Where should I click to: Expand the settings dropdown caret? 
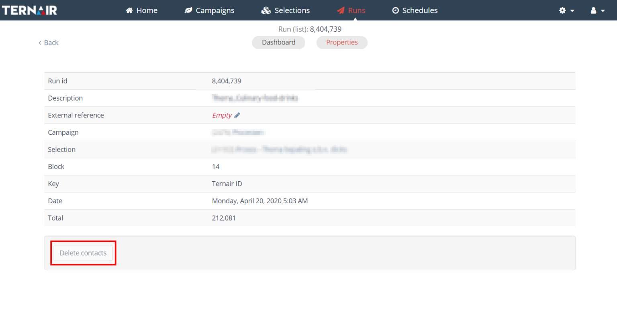click(572, 11)
